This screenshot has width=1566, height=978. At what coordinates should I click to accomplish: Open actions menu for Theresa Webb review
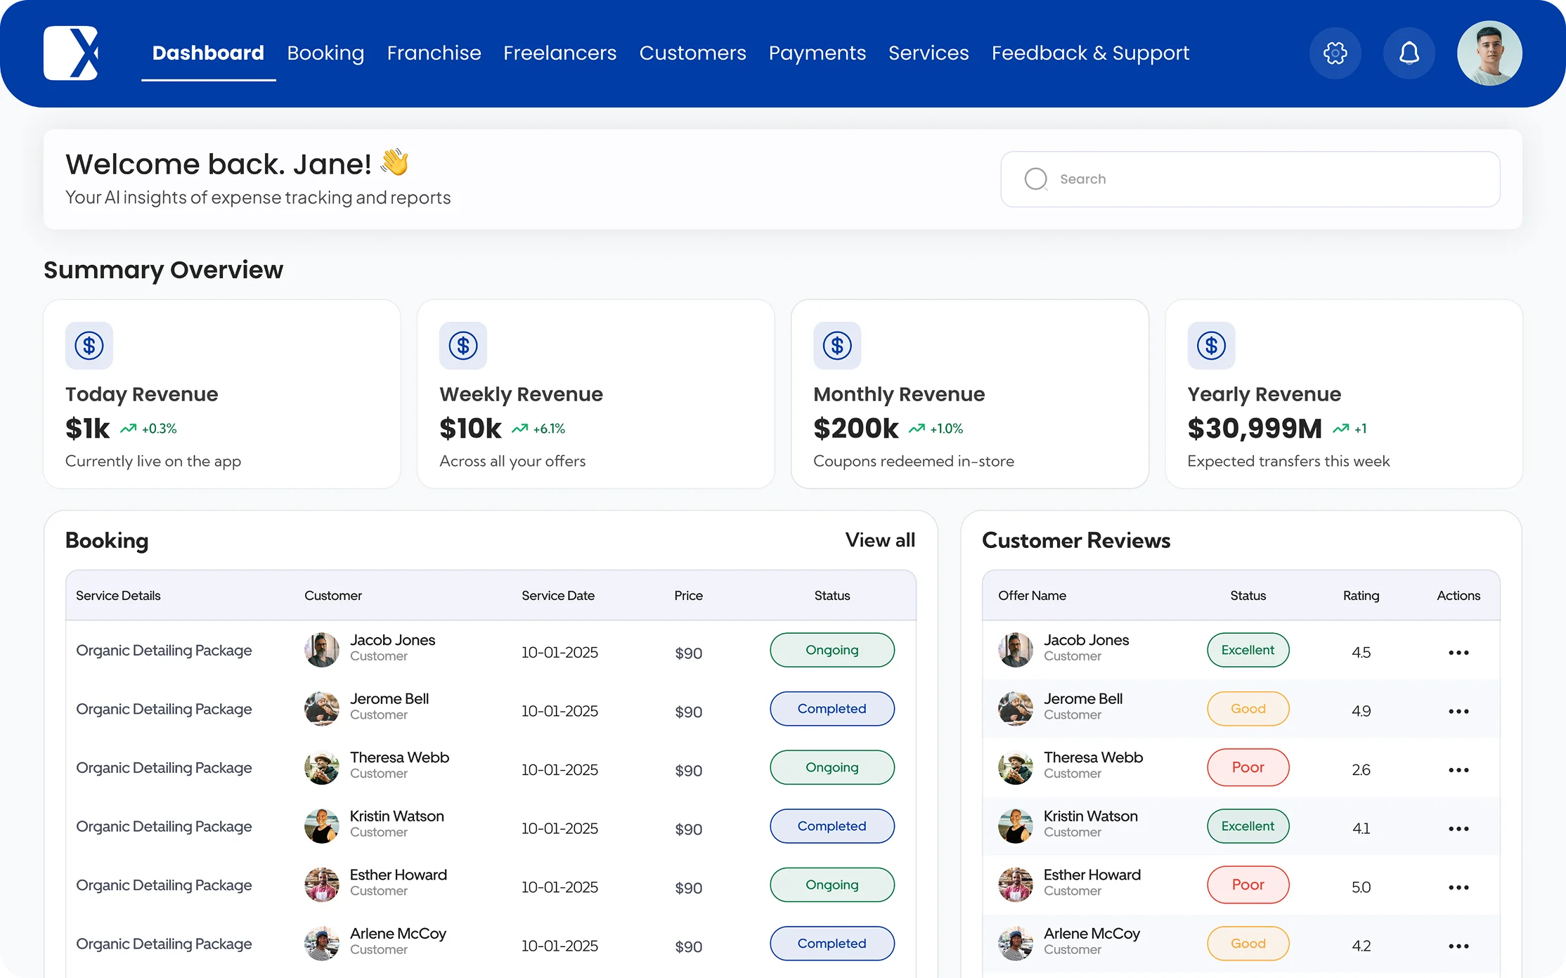point(1458,770)
